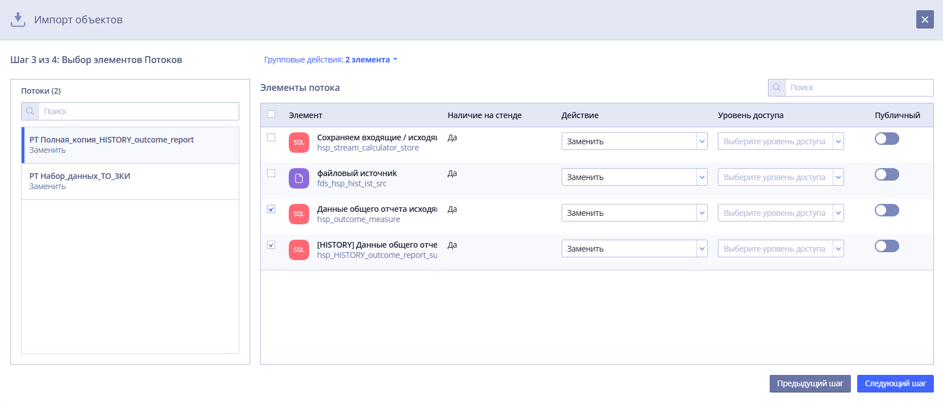Click hsp_outcome_measure link text
The width and height of the screenshot is (943, 401).
359,219
